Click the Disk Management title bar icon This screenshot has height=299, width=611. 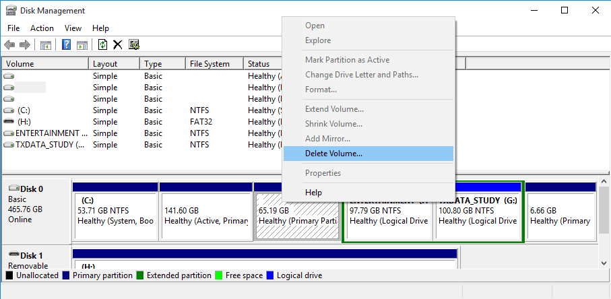pos(11,11)
